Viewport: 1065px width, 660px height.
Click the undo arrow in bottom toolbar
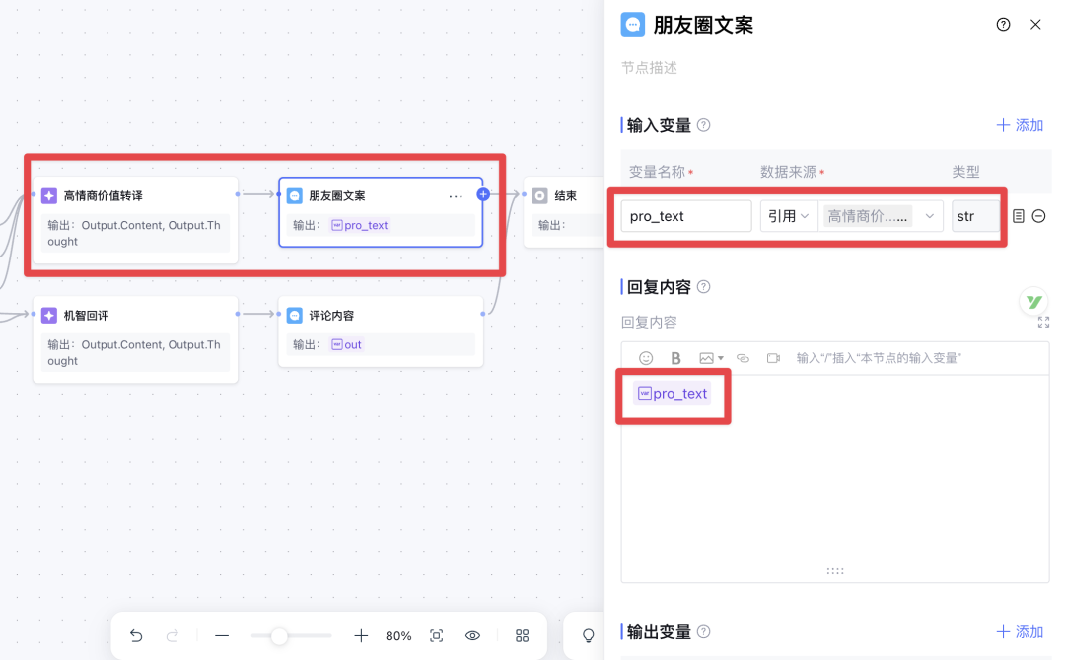[x=136, y=636]
